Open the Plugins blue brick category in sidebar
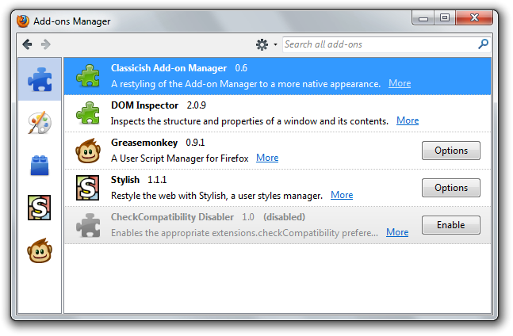The image size is (513, 336). point(40,166)
